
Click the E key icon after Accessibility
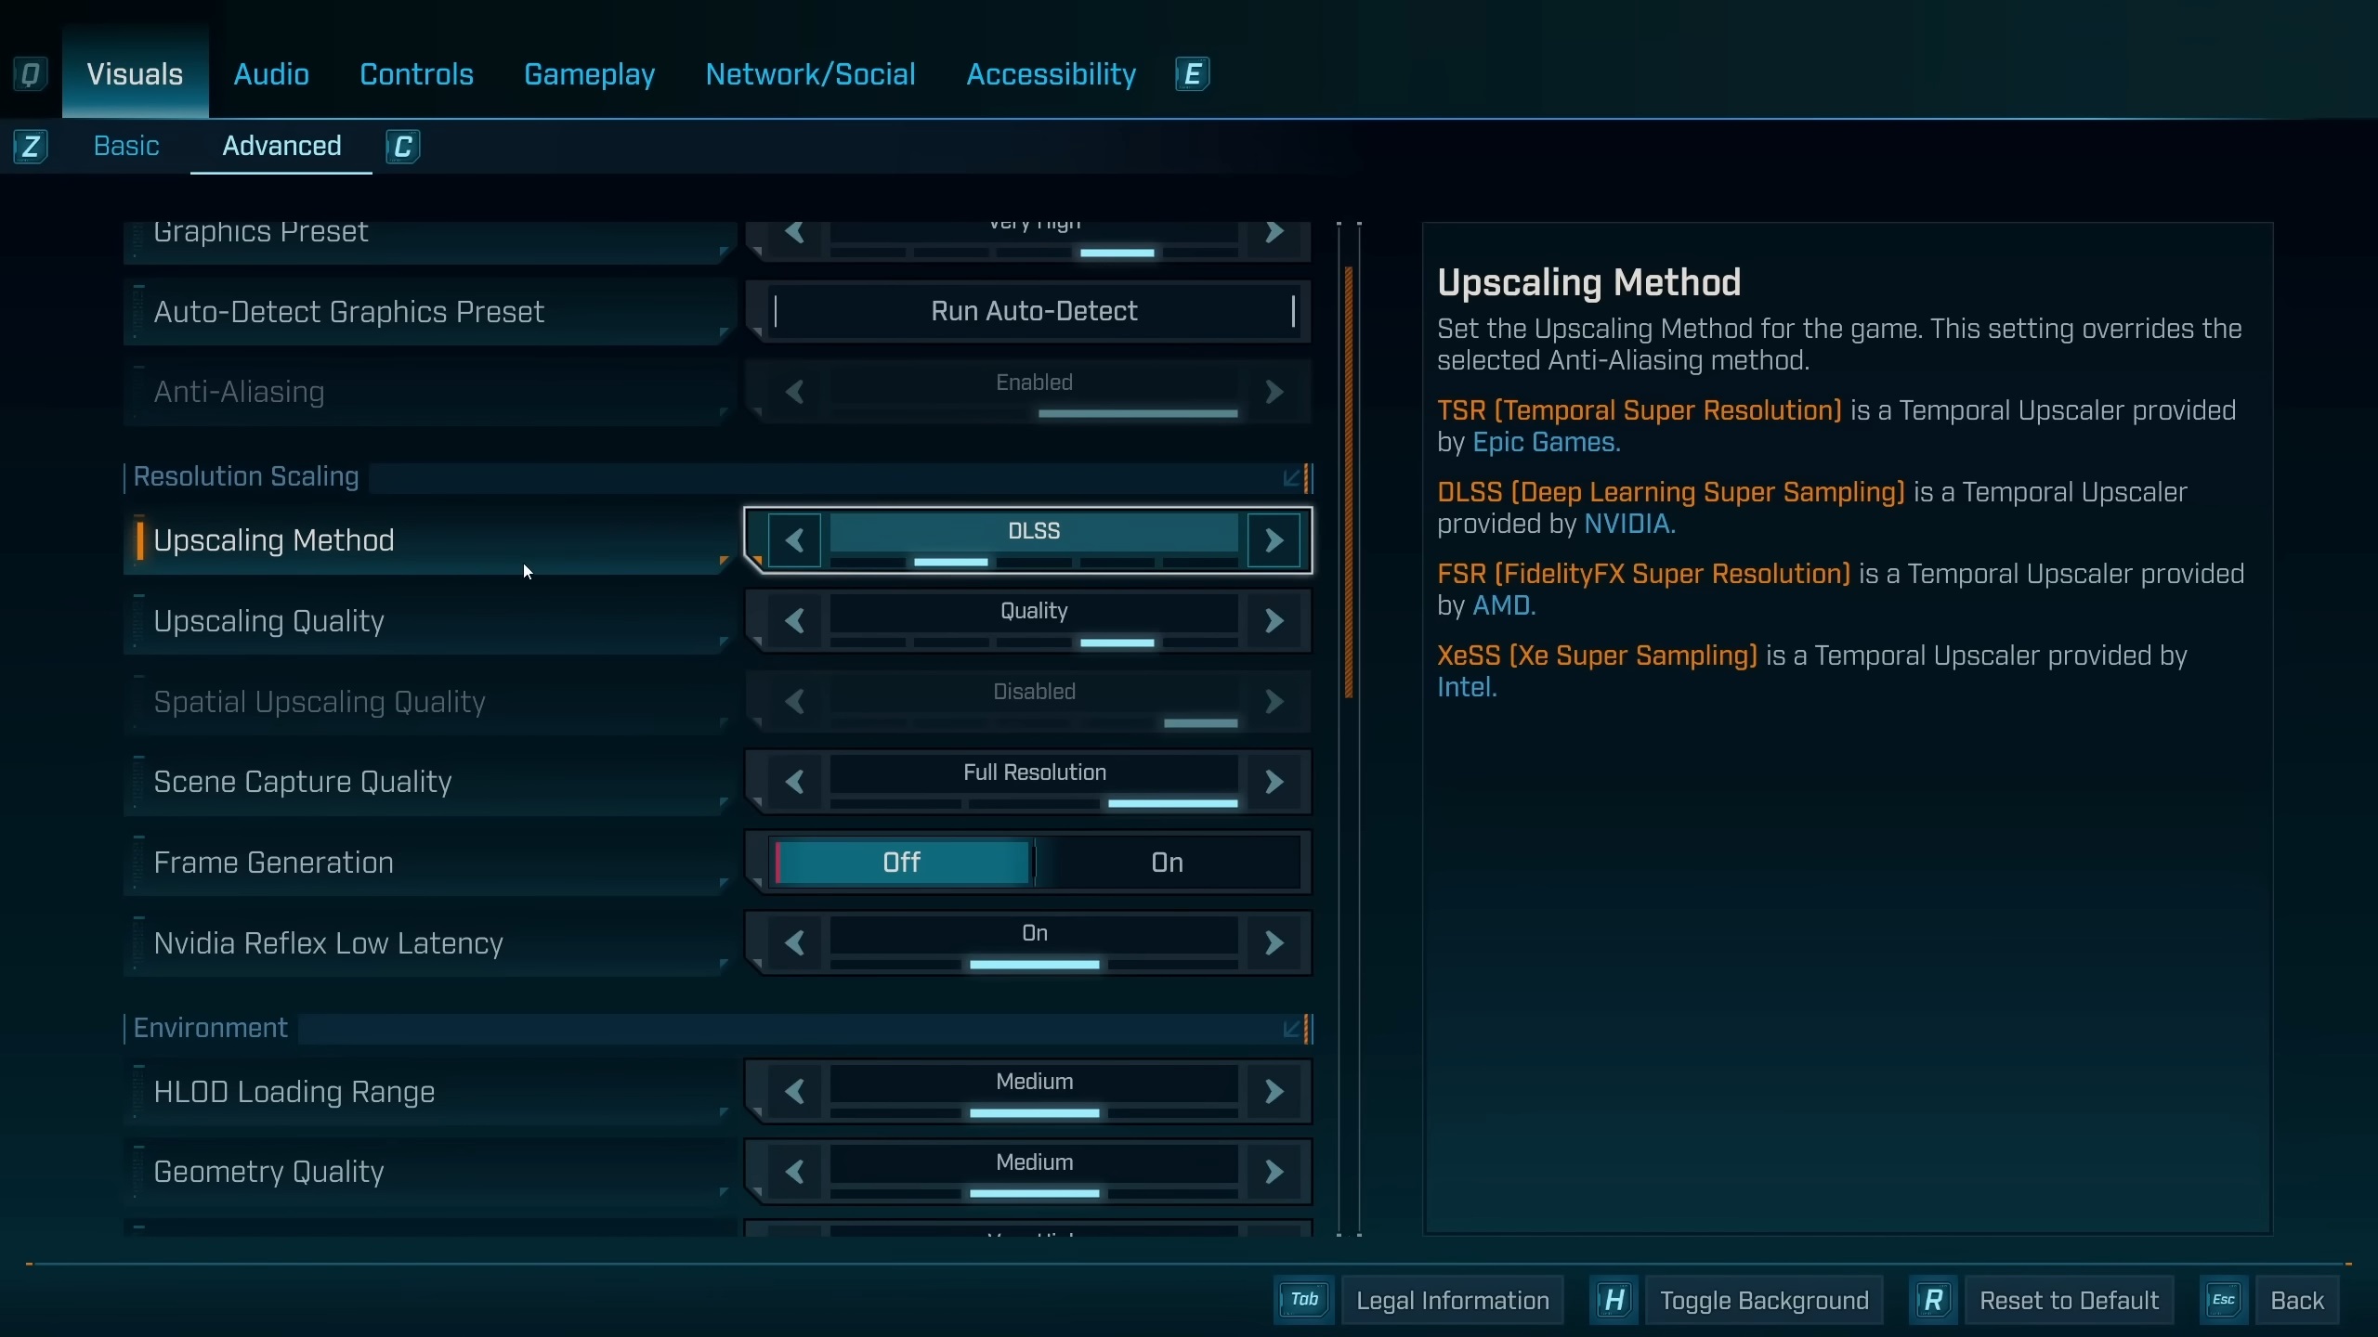tap(1191, 74)
